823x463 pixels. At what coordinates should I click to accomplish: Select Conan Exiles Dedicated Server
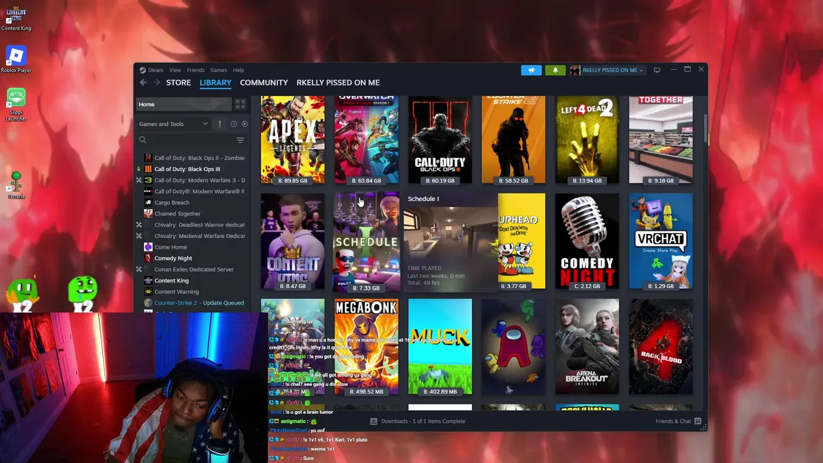(193, 269)
